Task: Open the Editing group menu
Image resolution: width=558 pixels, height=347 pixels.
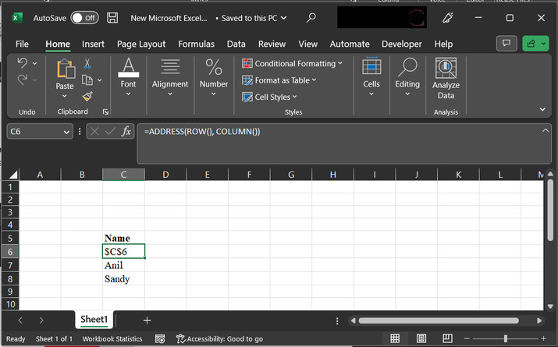Action: coord(407,76)
